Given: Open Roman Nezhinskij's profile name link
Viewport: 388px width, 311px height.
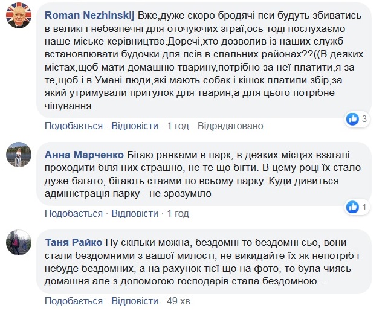Looking at the screenshot, I should point(89,14).
